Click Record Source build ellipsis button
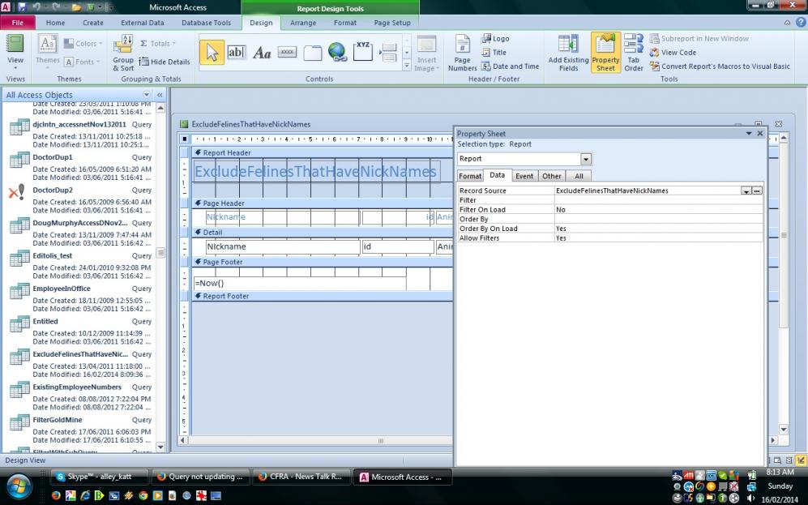Viewport: 808px width, 505px height. coord(758,191)
